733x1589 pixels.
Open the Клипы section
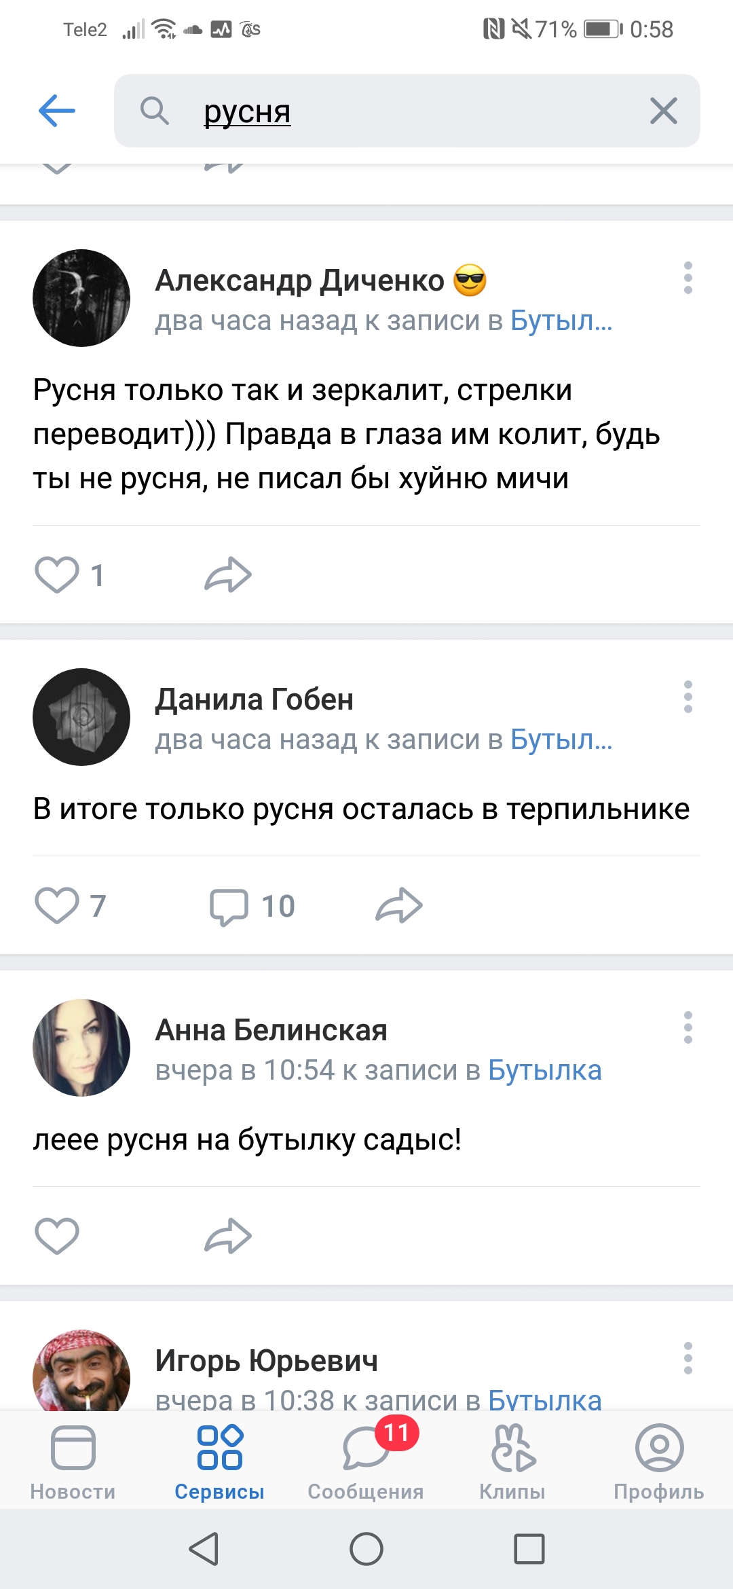point(512,1461)
